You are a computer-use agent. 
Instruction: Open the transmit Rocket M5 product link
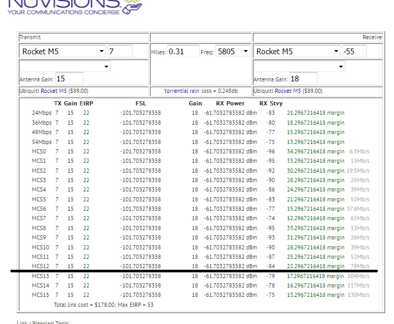(53, 91)
